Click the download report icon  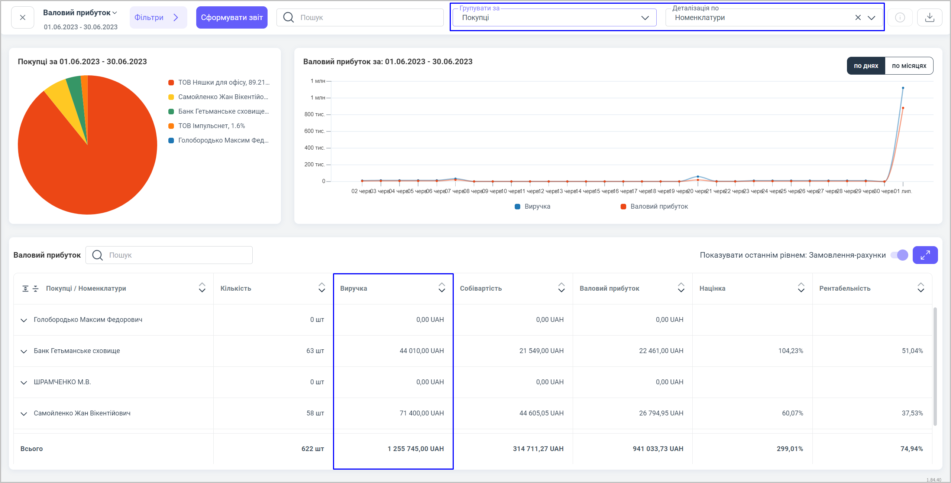pyautogui.click(x=929, y=17)
